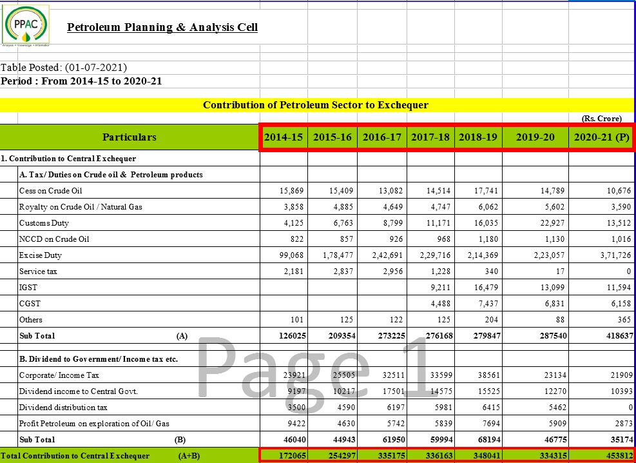Click "B. Dividend to Government/ Income tax etc." heading
Image resolution: width=636 pixels, height=463 pixels.
point(99,359)
